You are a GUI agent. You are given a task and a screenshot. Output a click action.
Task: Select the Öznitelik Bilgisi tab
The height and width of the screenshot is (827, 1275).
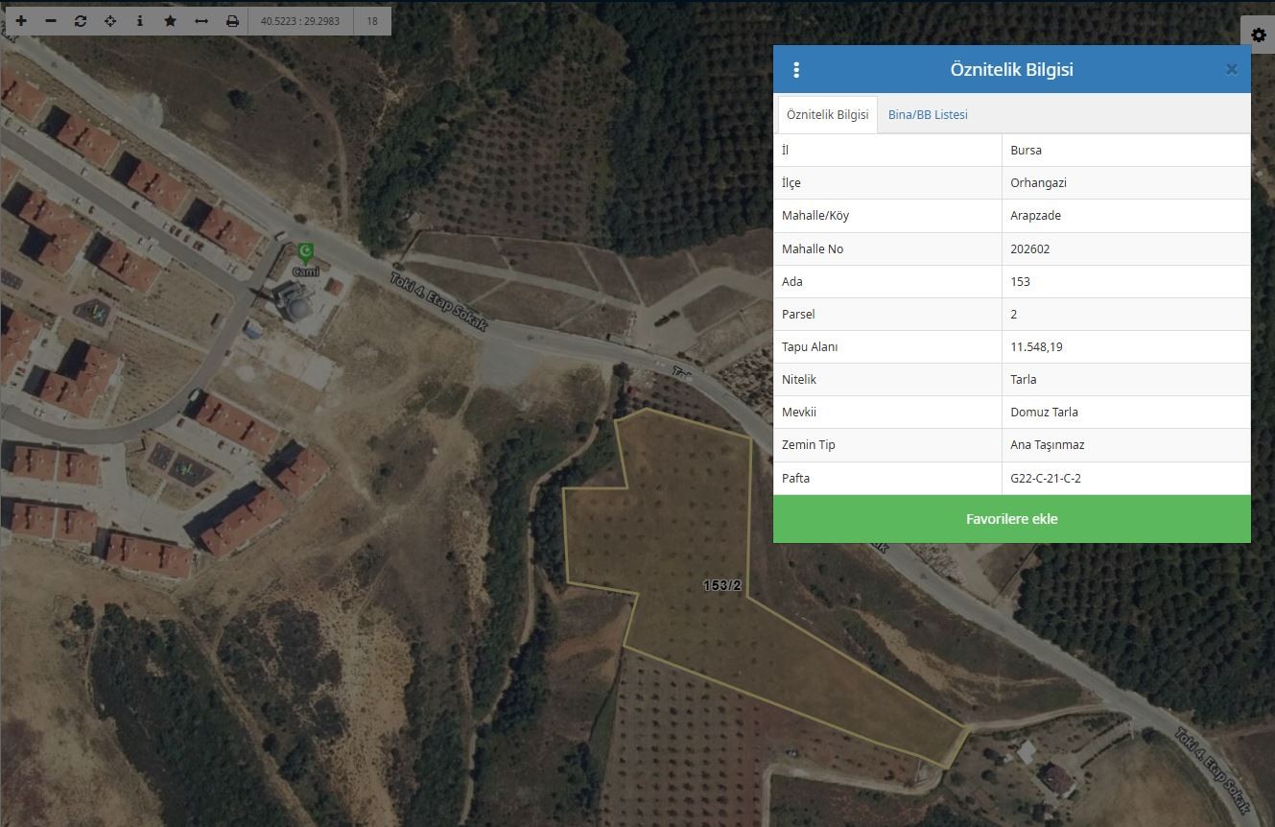point(827,114)
